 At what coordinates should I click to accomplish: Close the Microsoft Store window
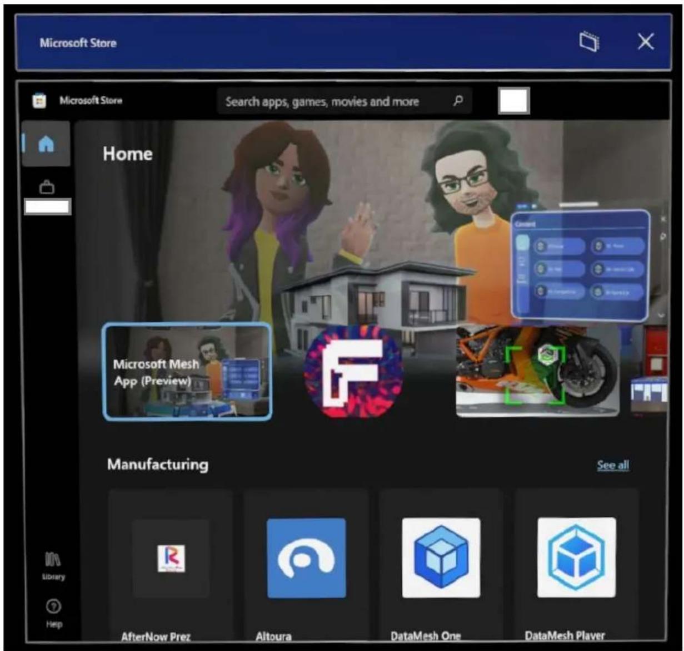pyautogui.click(x=645, y=41)
